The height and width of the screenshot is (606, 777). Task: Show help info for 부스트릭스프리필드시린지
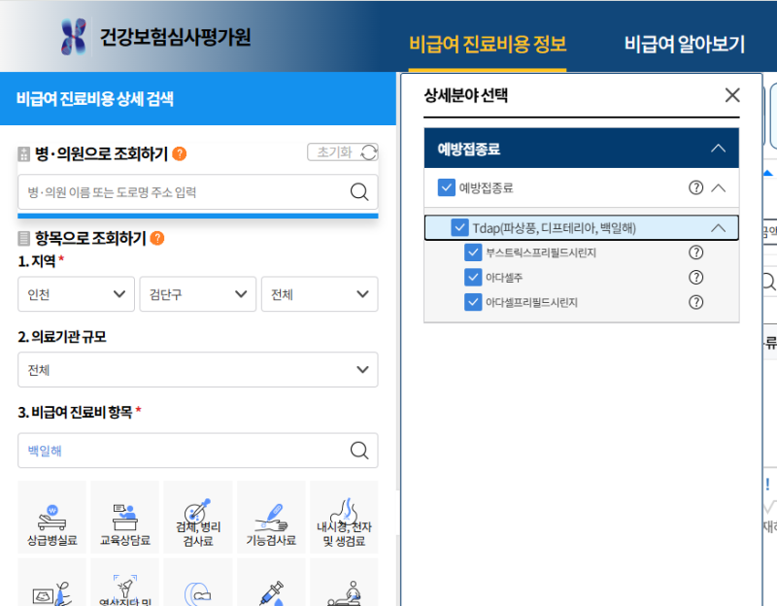tap(695, 252)
